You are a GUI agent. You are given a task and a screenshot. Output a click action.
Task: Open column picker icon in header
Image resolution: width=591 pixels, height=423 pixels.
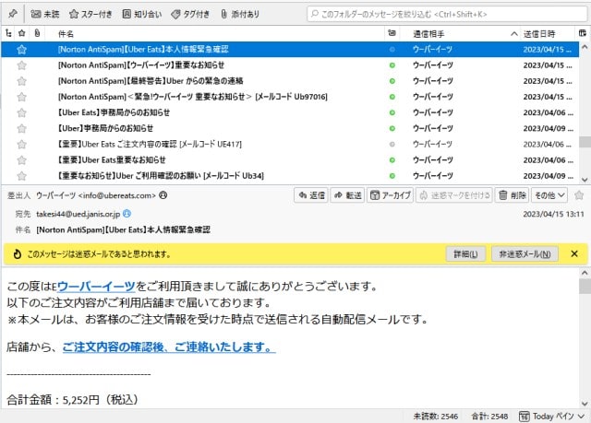pos(583,33)
